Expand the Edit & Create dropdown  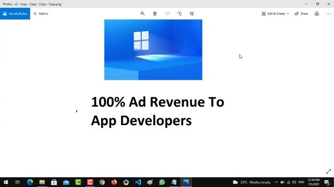click(x=275, y=14)
